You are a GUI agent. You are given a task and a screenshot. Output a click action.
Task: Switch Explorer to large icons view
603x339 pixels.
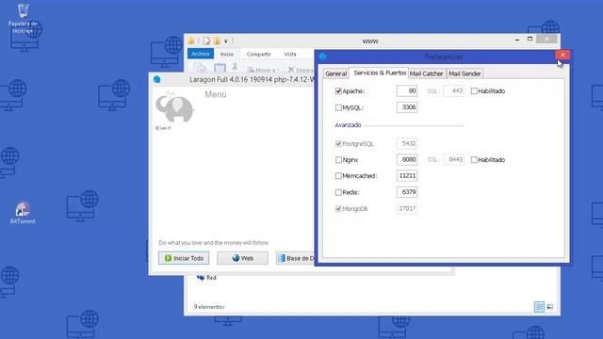[x=550, y=306]
